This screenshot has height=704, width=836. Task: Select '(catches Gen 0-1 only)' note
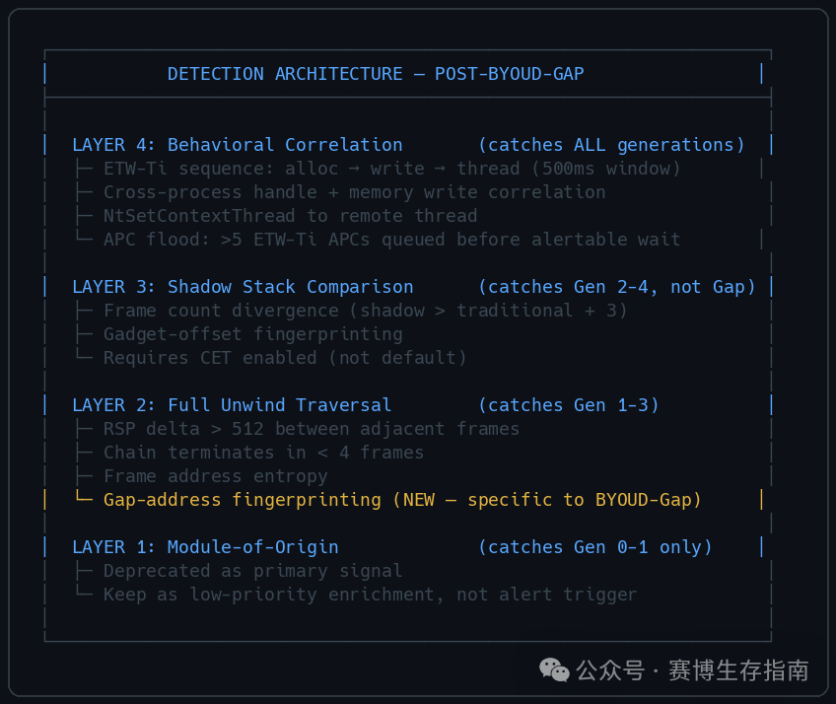[x=595, y=547]
